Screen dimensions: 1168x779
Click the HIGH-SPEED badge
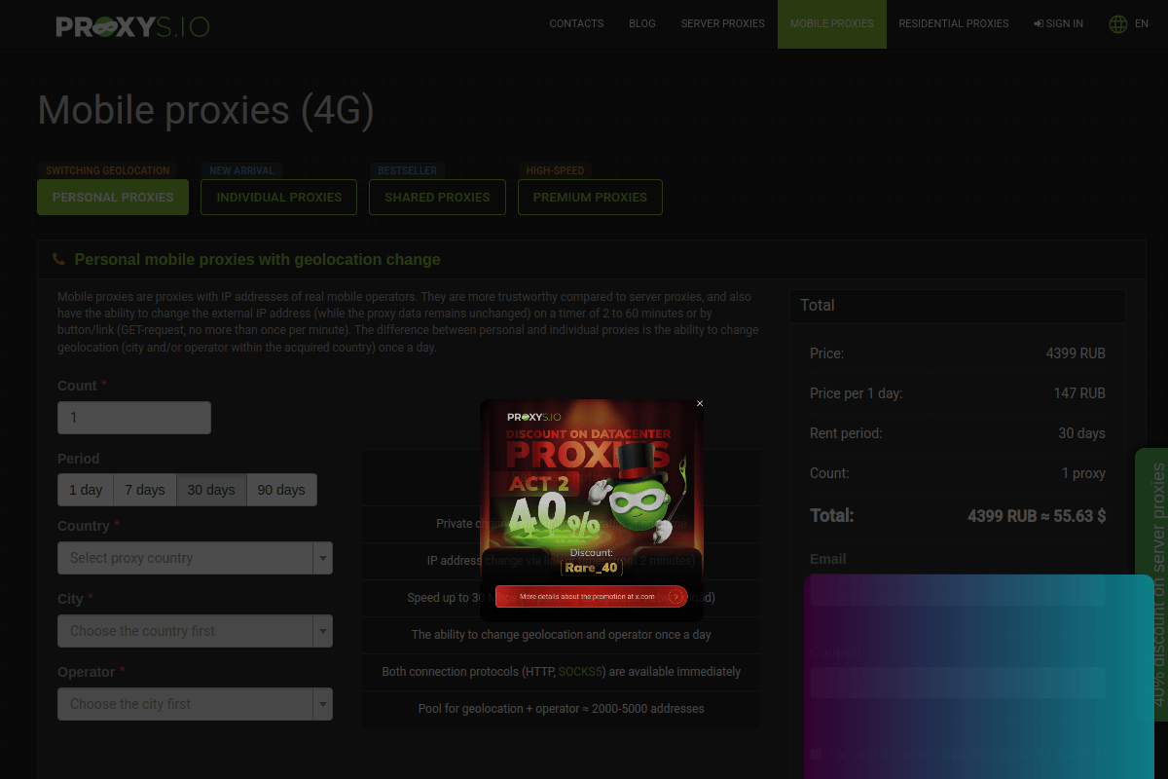pyautogui.click(x=555, y=170)
